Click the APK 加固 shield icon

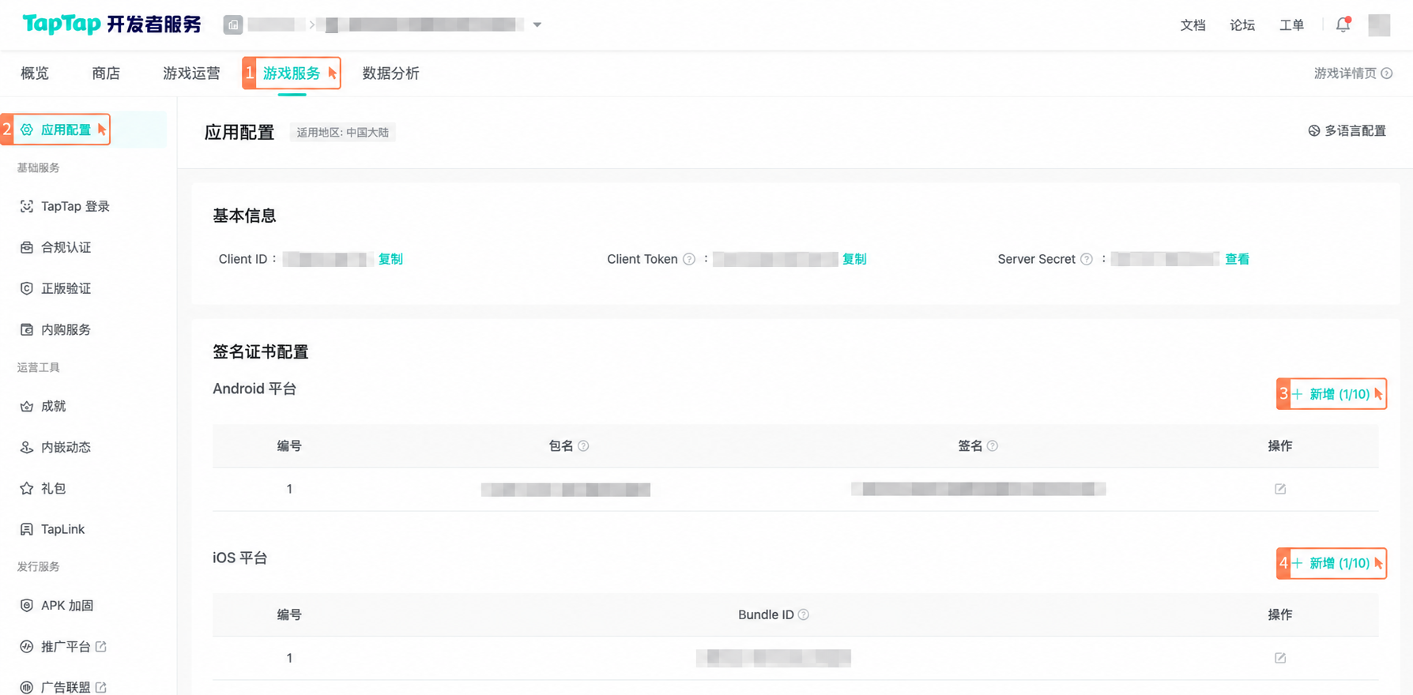point(27,605)
